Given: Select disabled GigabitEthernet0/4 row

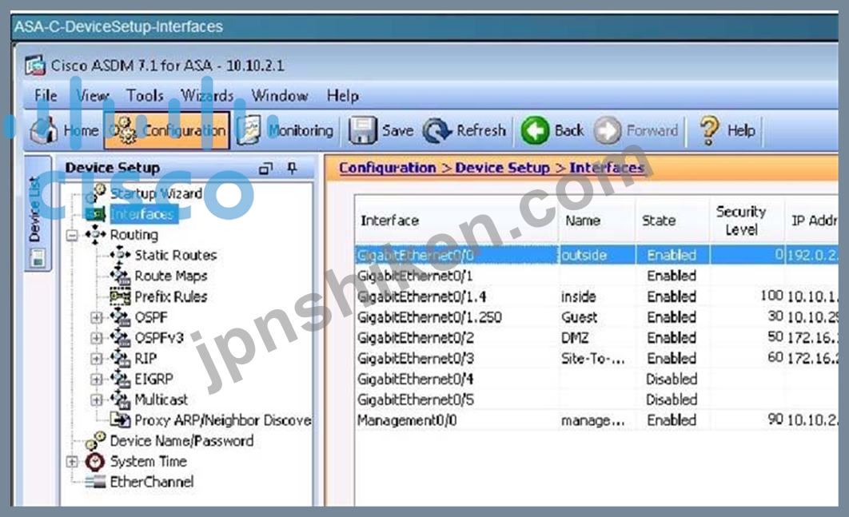Looking at the screenshot, I should [x=596, y=379].
